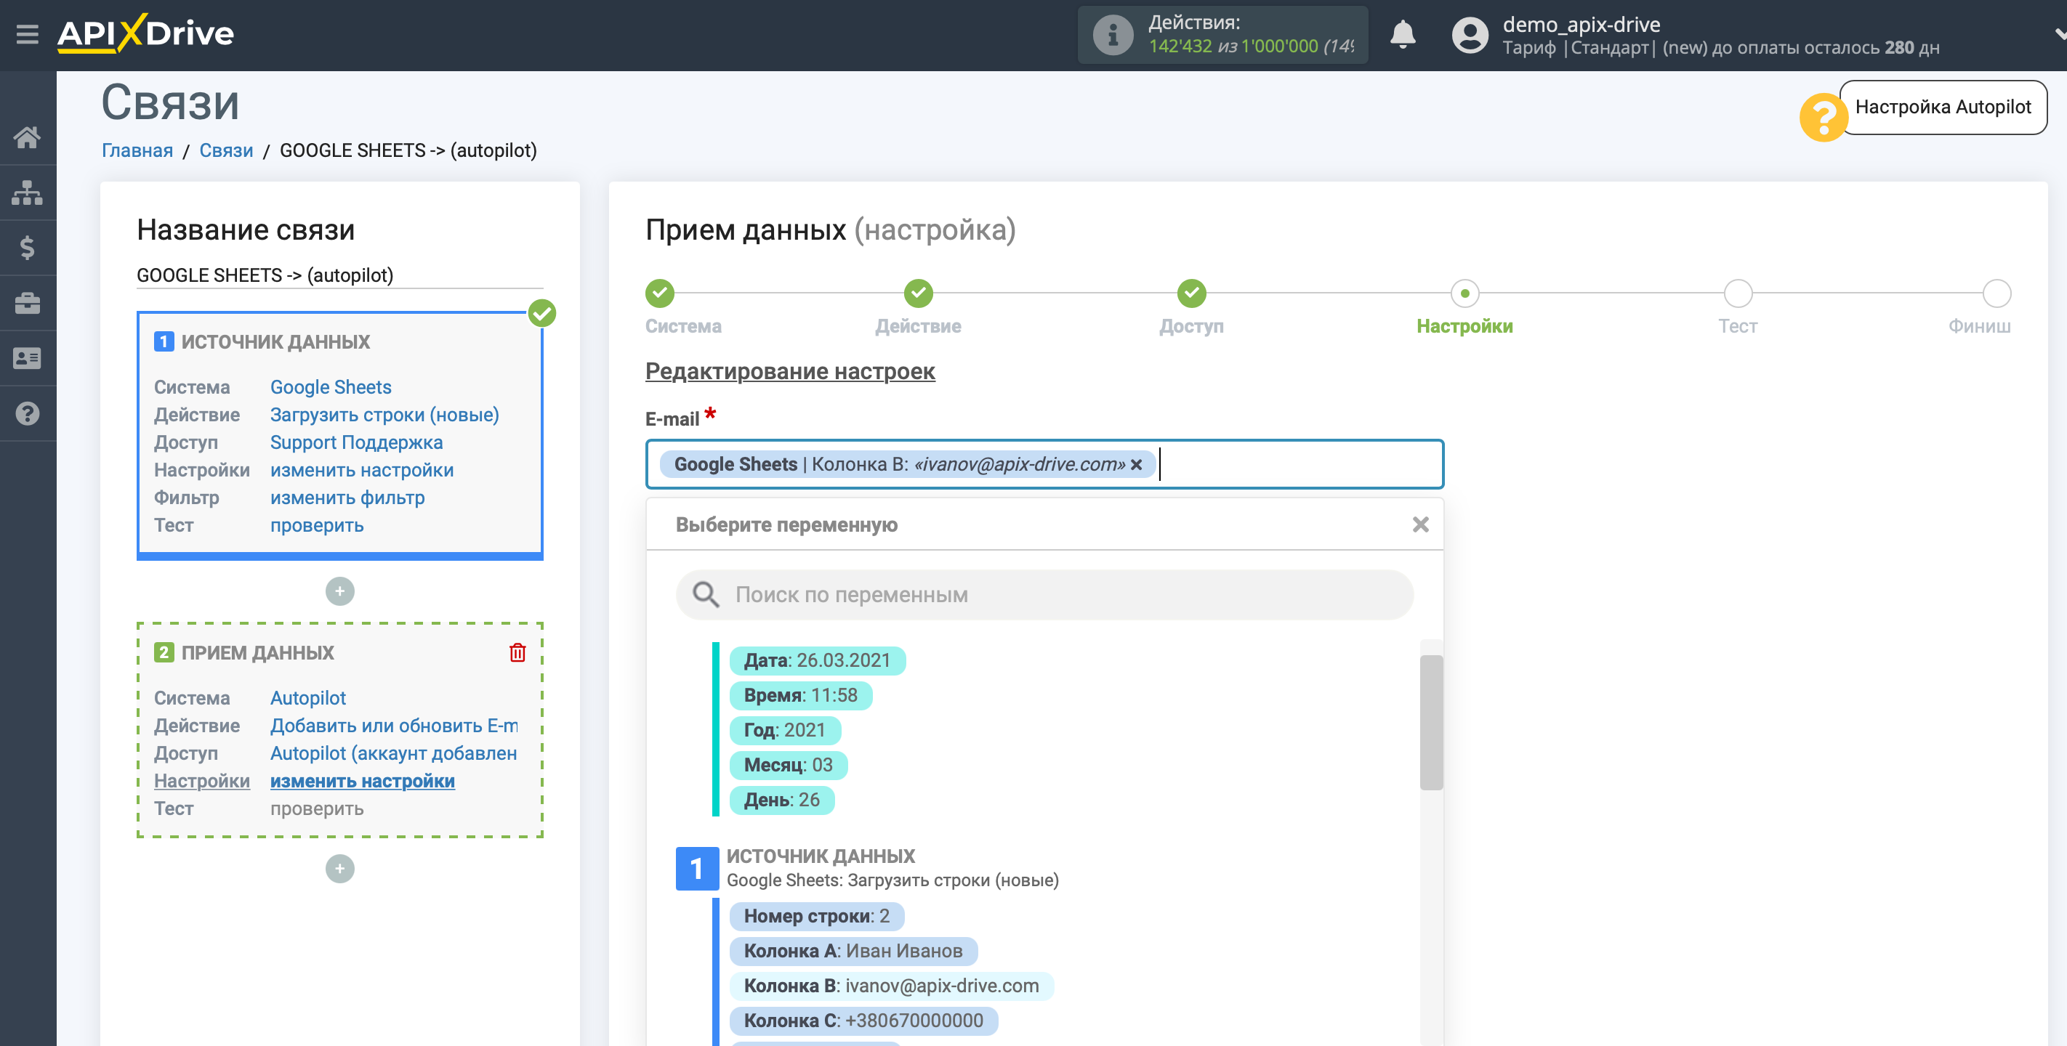The image size is (2067, 1046).
Task: Open Добавить или обновить E-mail action link
Action: coord(394,726)
